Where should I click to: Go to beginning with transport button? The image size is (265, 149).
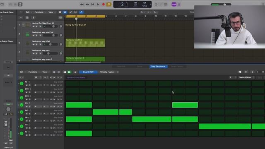[93, 5]
